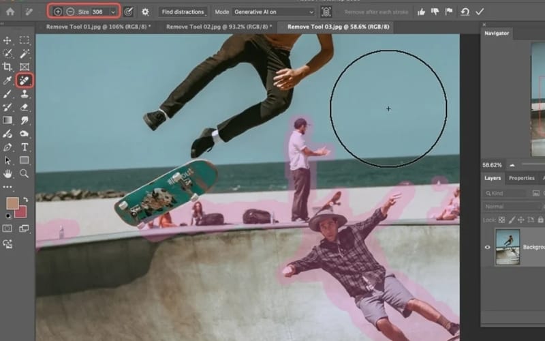
Task: Switch to the Properties tab
Action: click(522, 178)
